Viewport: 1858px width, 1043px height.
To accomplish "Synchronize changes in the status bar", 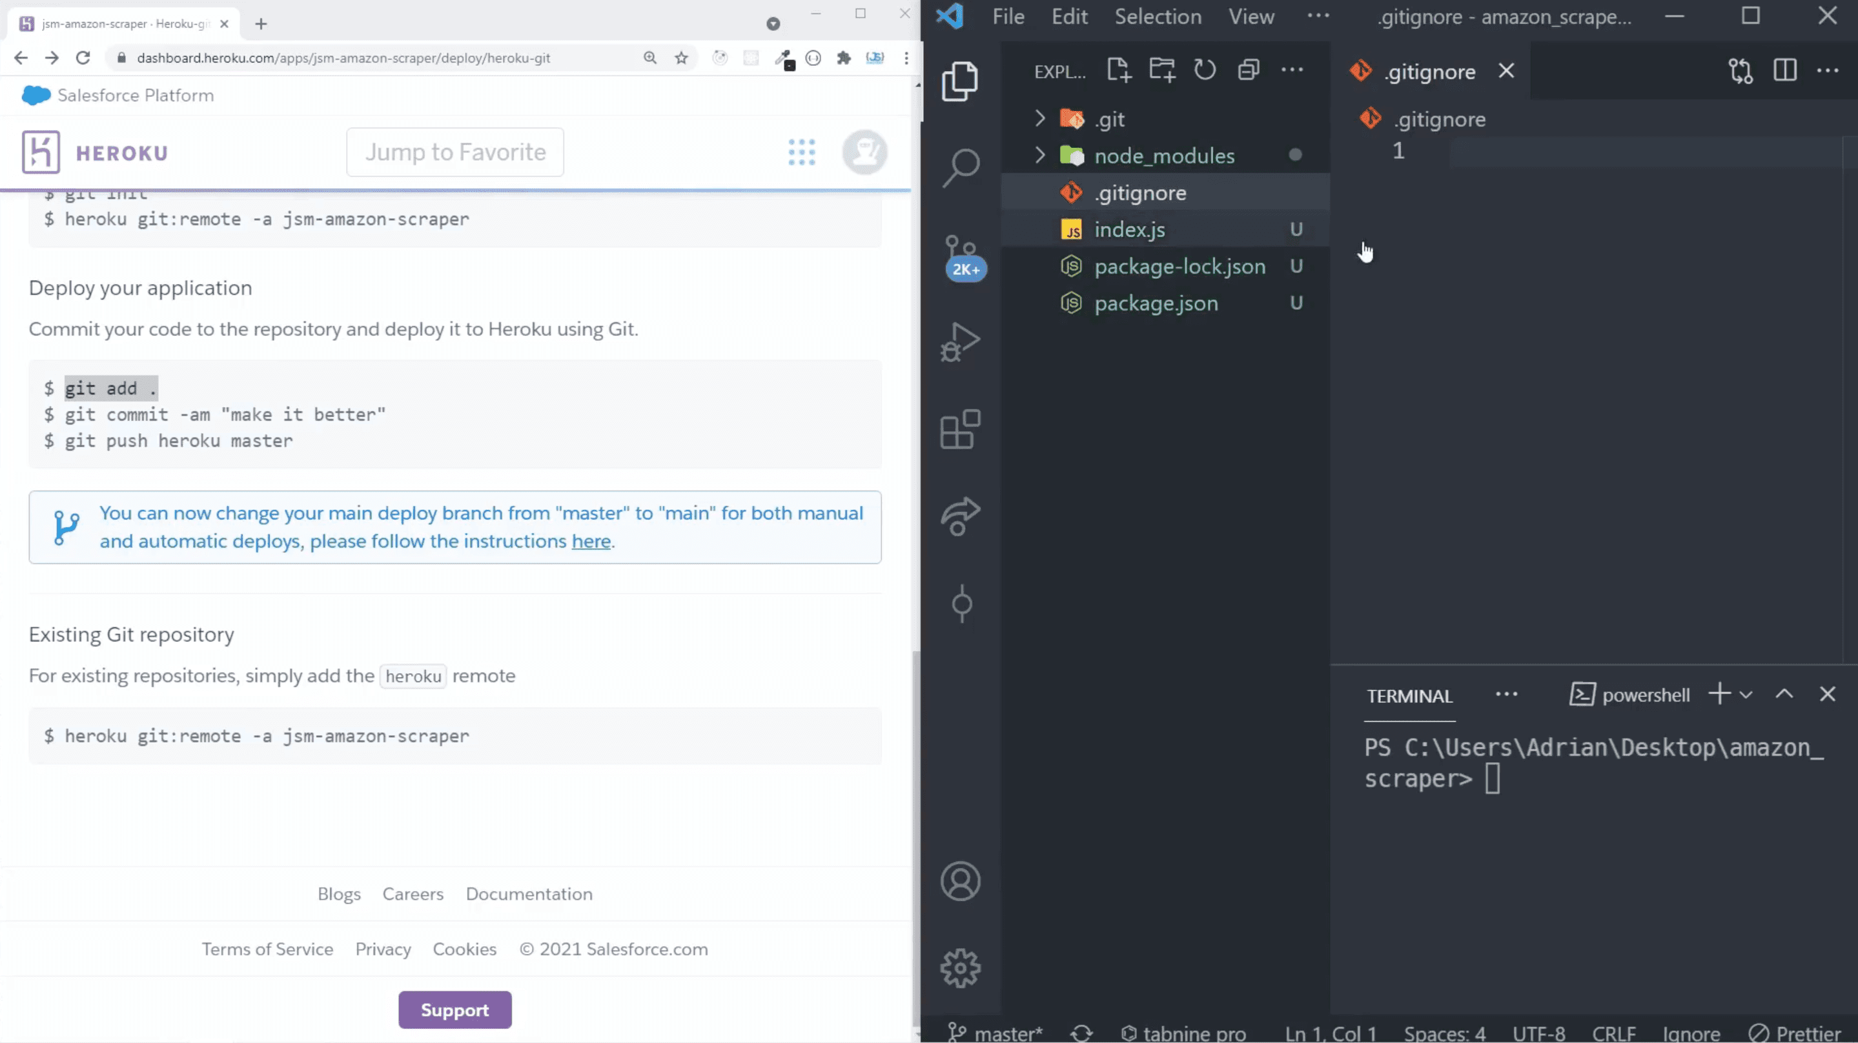I will (x=1081, y=1033).
